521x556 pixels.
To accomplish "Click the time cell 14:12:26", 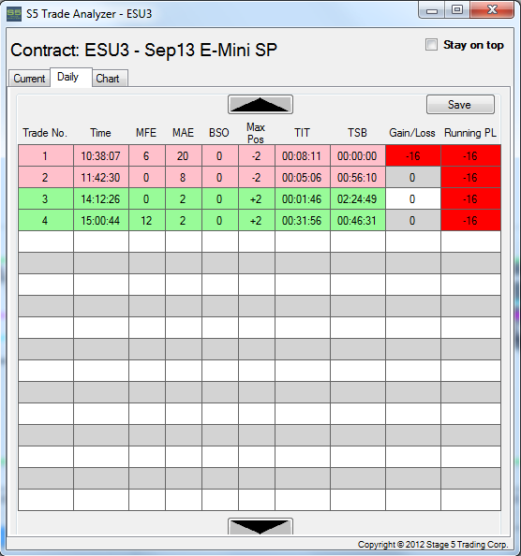I will [x=101, y=199].
